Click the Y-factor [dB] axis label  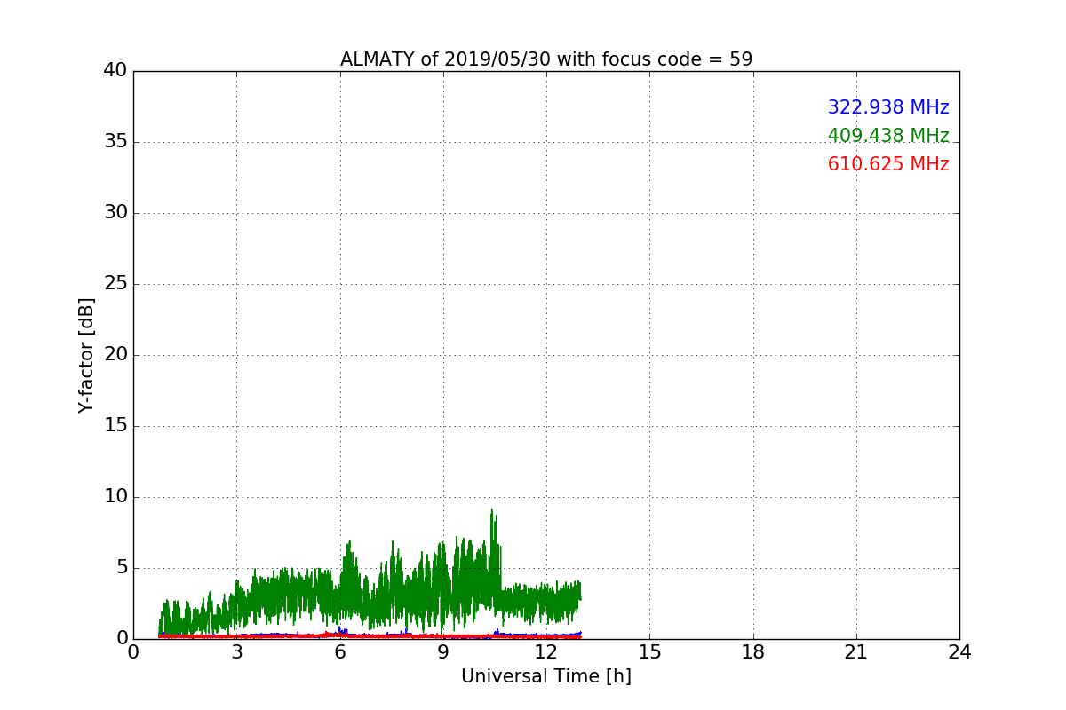[x=86, y=355]
